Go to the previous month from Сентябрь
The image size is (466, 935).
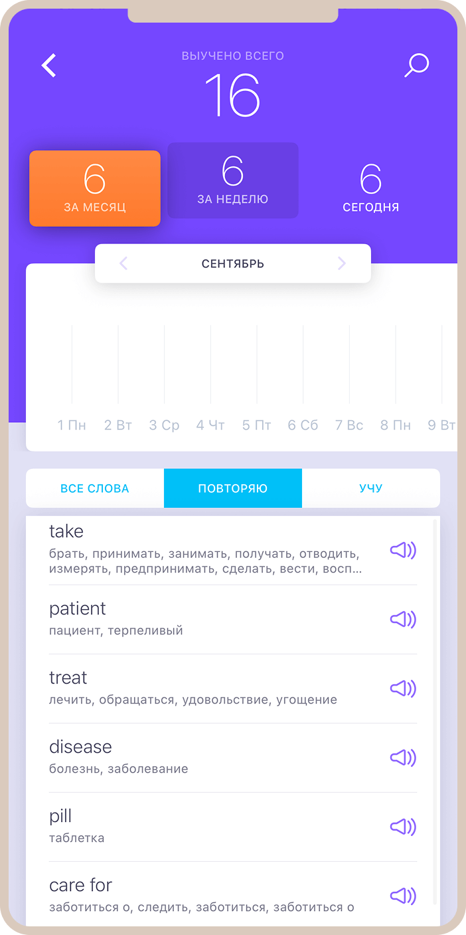tap(123, 264)
